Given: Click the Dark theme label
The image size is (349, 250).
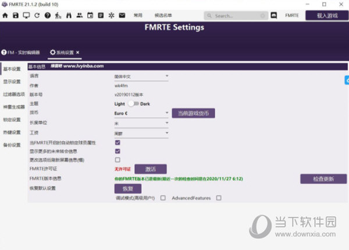Looking at the screenshot, I should [x=145, y=104].
